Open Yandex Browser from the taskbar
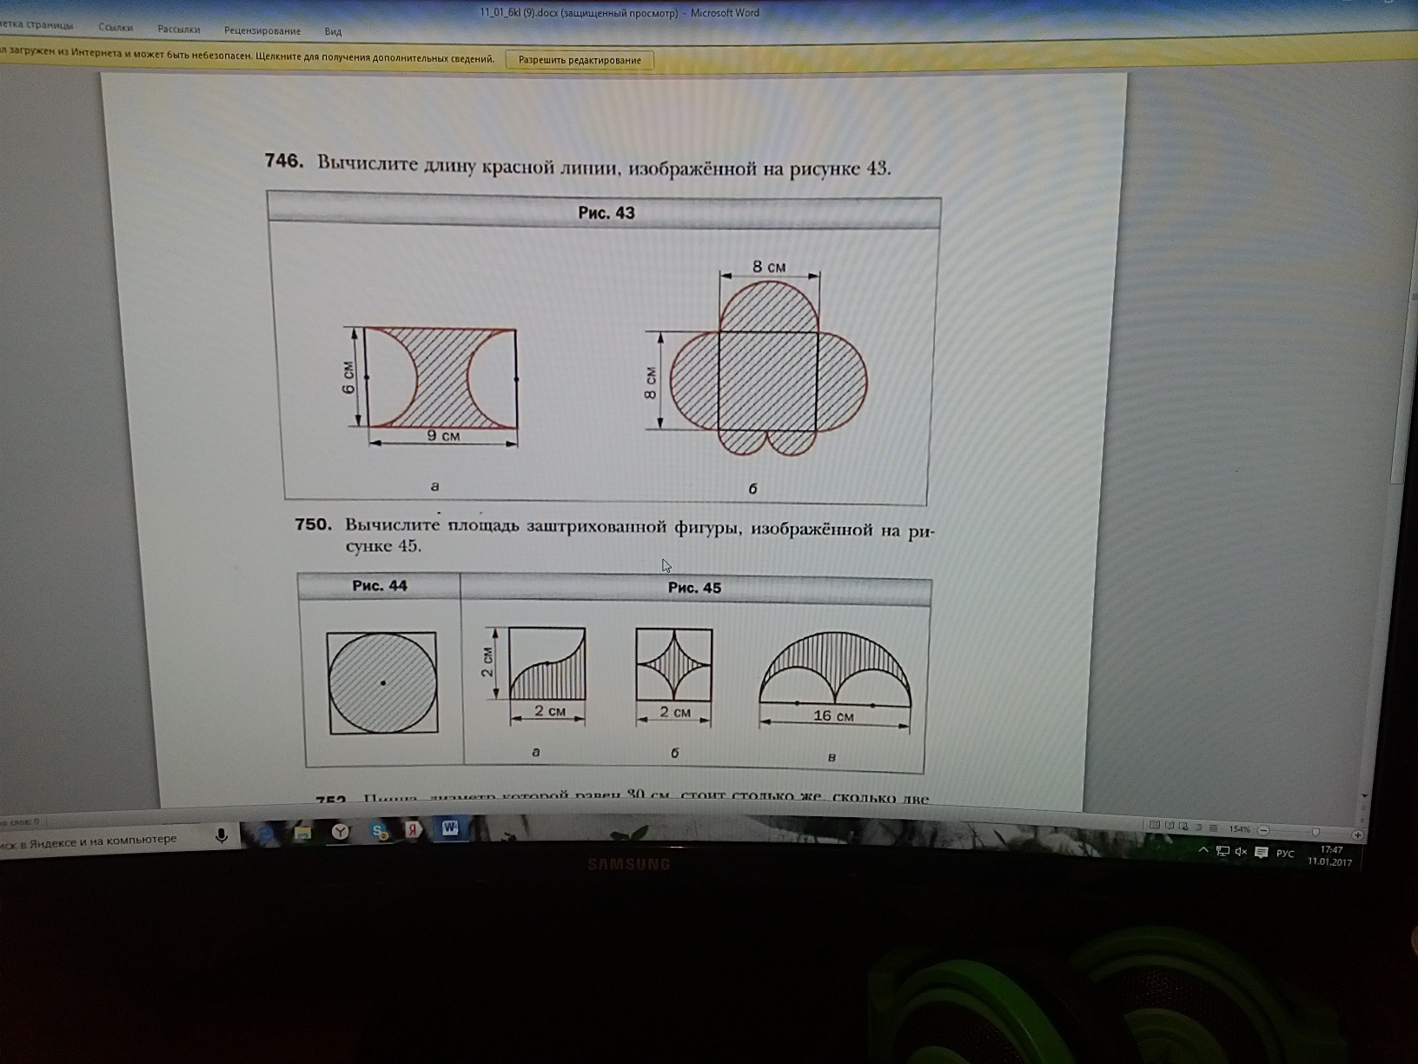Screen dimensions: 1418x1064 click(340, 832)
